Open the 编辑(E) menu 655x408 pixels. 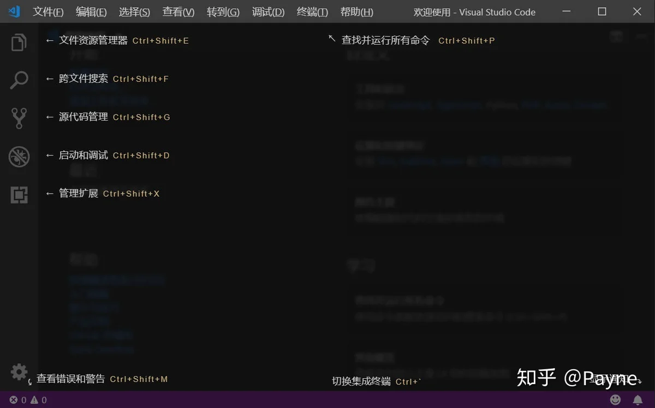(x=91, y=12)
